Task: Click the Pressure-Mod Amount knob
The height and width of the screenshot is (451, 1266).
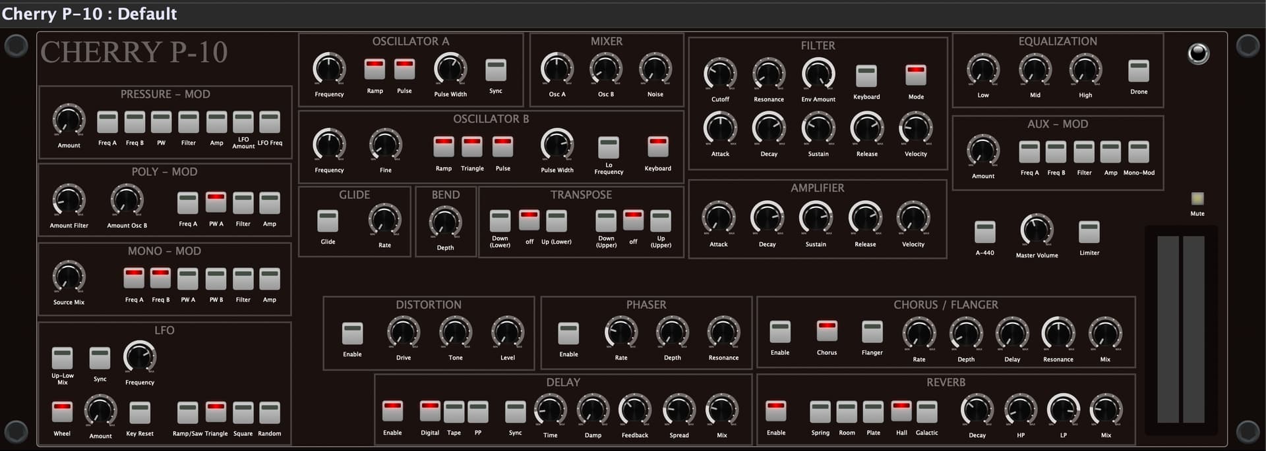Action: pos(69,120)
